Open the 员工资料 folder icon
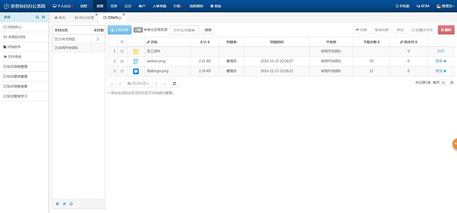Image resolution: width=457 pixels, height=213 pixels. pos(136,51)
